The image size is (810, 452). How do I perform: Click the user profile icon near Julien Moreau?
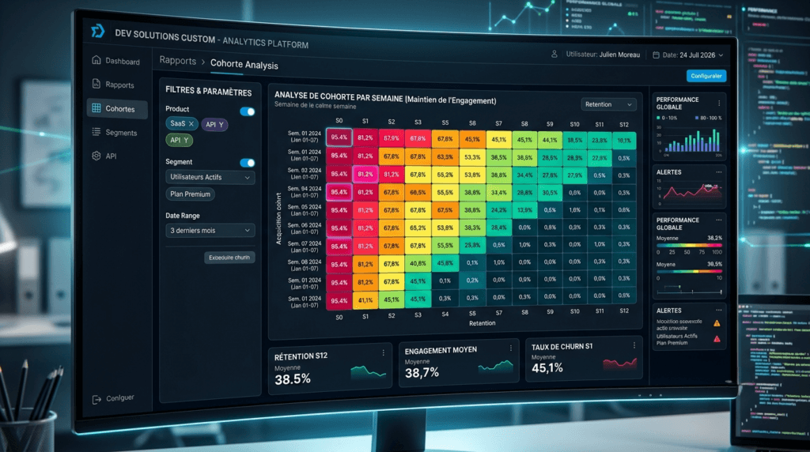[x=555, y=54]
